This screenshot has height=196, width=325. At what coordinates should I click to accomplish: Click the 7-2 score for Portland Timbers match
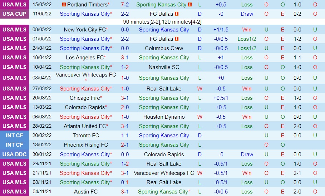pos(125,5)
